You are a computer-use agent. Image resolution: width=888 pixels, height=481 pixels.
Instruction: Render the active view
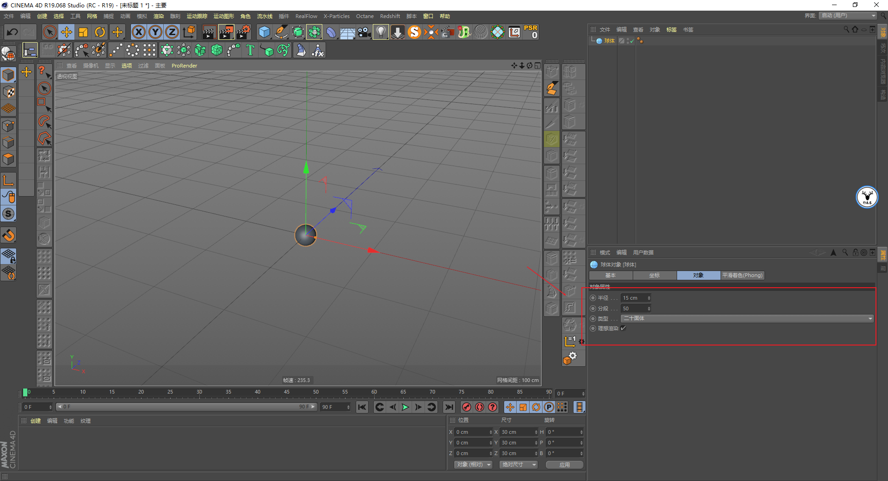[209, 32]
